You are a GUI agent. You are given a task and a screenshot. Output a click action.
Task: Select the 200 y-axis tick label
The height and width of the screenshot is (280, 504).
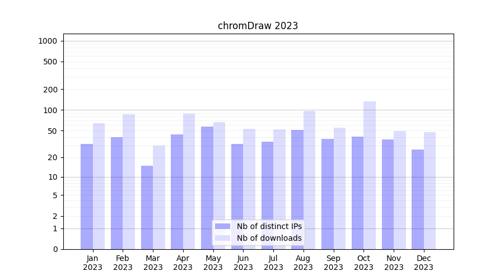(x=50, y=90)
